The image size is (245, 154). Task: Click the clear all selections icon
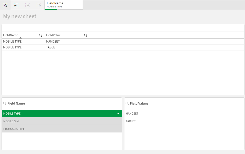point(39,5)
